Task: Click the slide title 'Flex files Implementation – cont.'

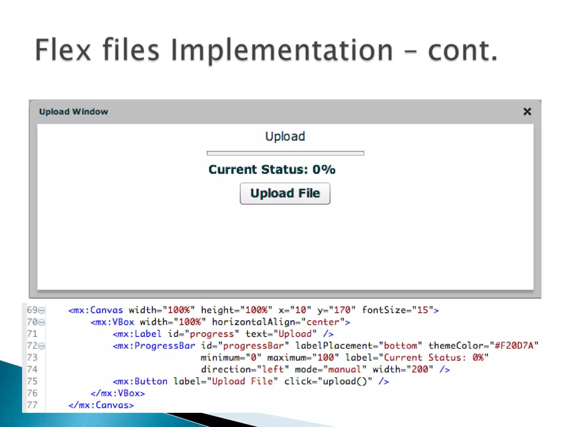Action: coord(266,51)
